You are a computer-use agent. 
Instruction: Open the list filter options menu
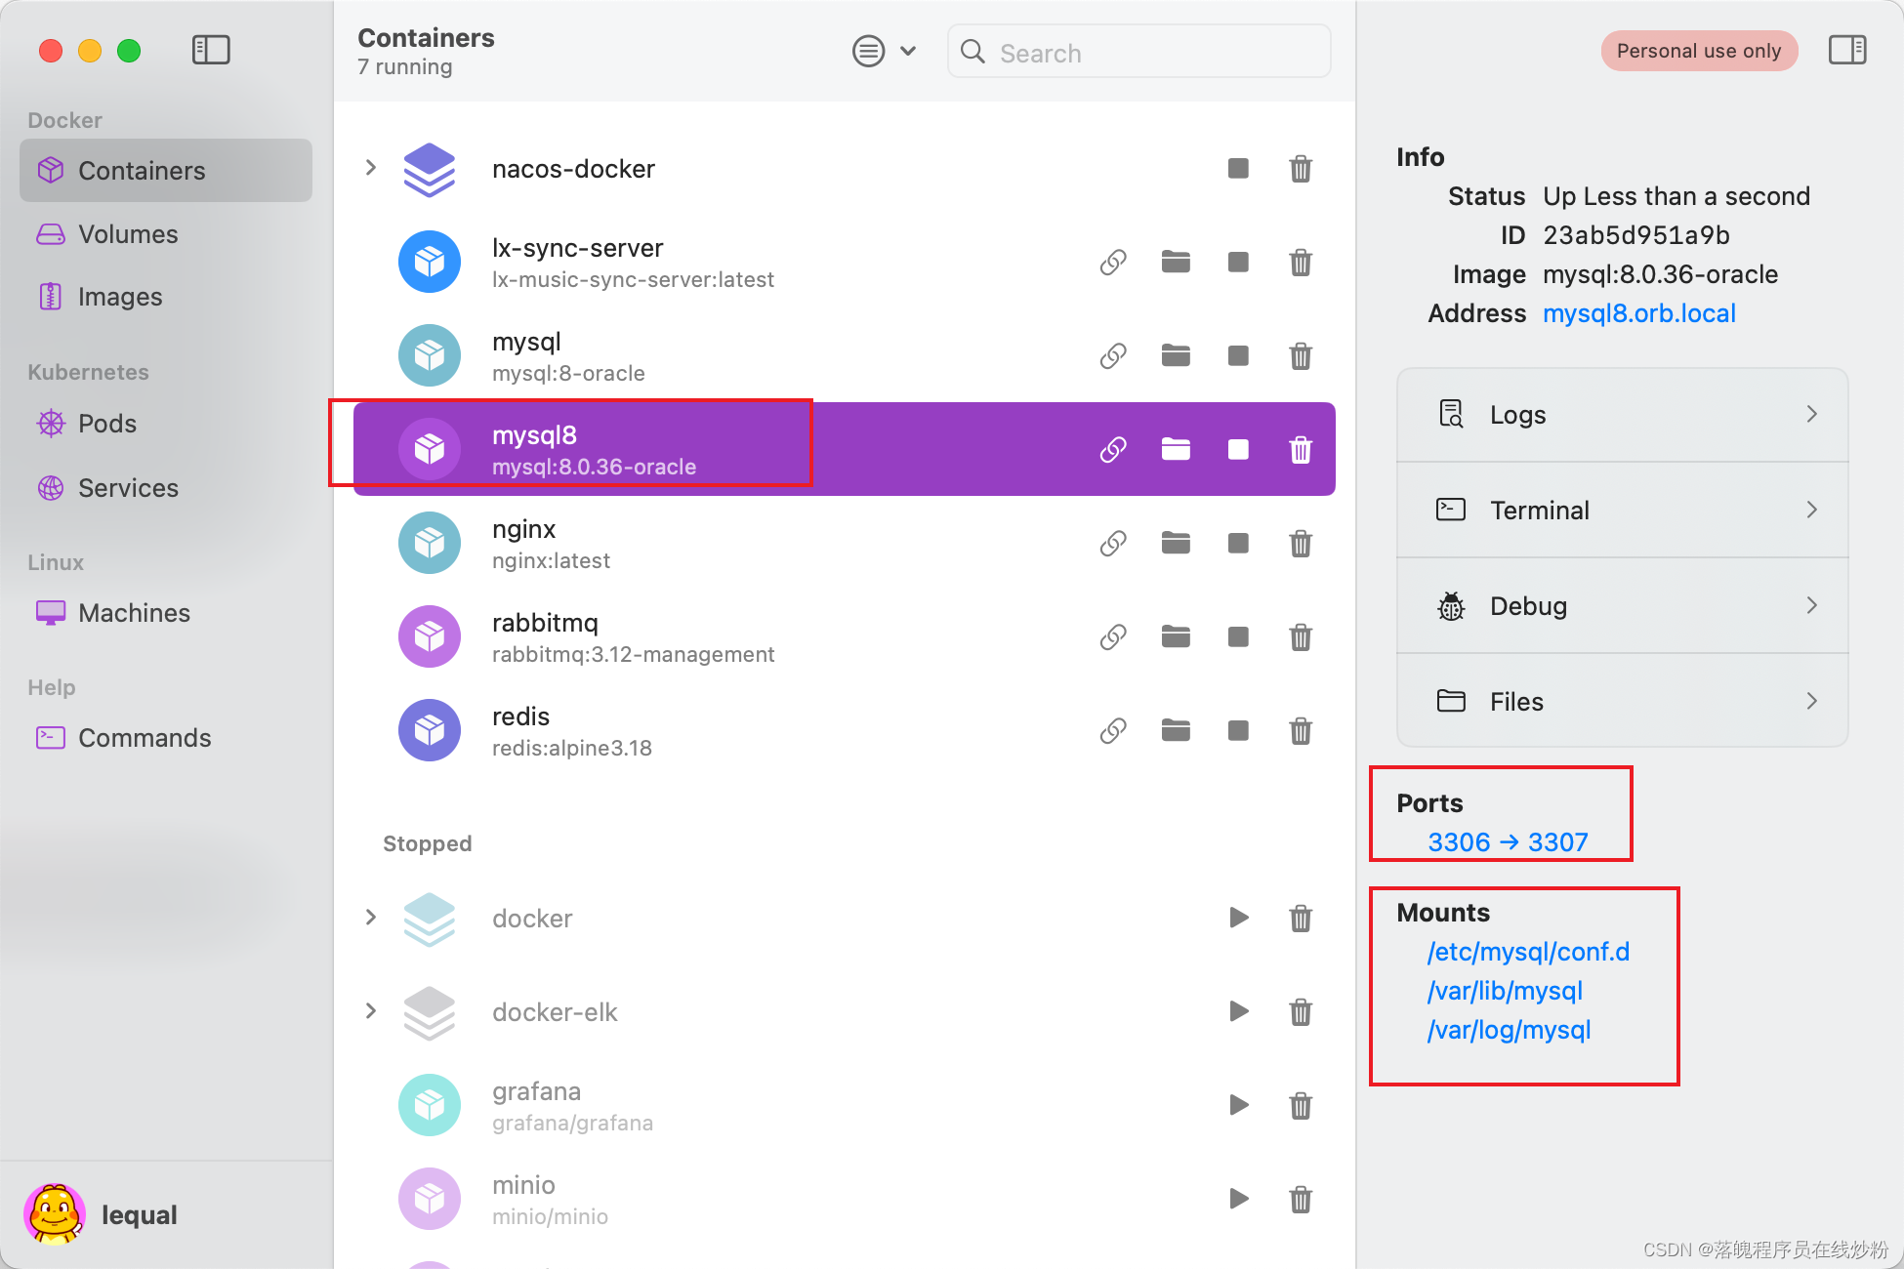[x=884, y=51]
